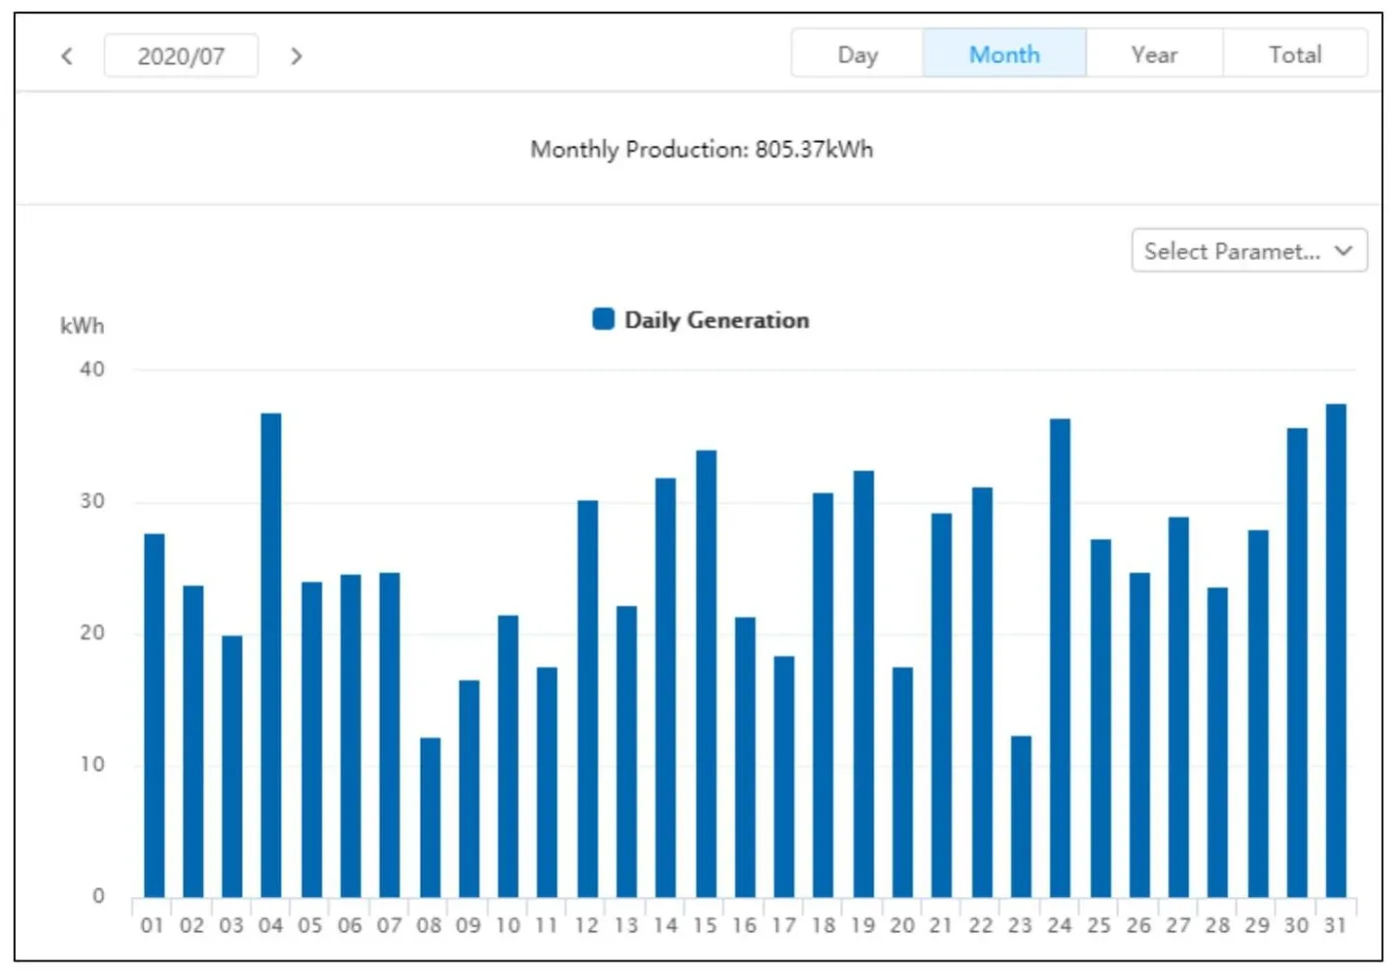Go to next month using right arrow
The image size is (1399, 971).
point(296,56)
